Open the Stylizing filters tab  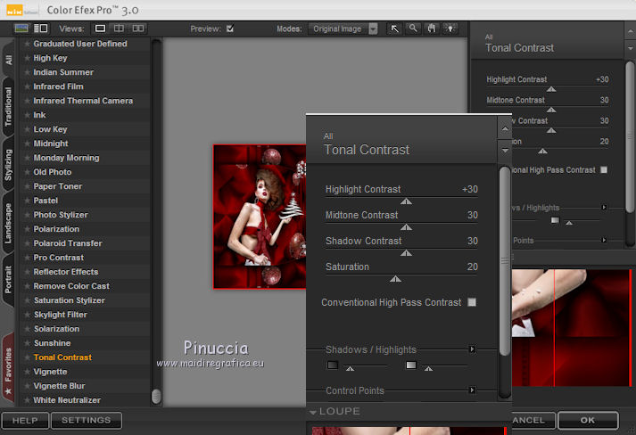click(x=9, y=164)
